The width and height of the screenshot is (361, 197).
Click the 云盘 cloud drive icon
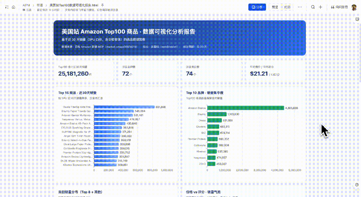click(24, 10)
